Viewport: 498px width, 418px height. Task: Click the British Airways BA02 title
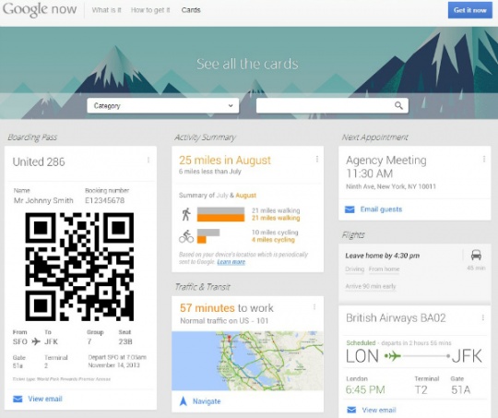[x=396, y=317]
